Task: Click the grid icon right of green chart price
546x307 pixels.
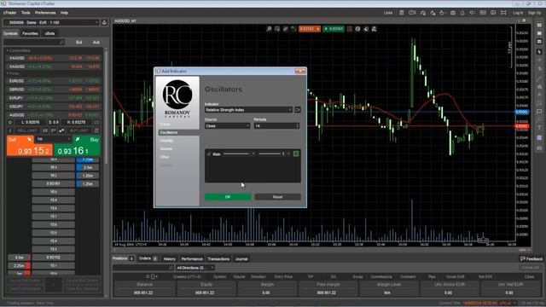Action: tap(350, 29)
